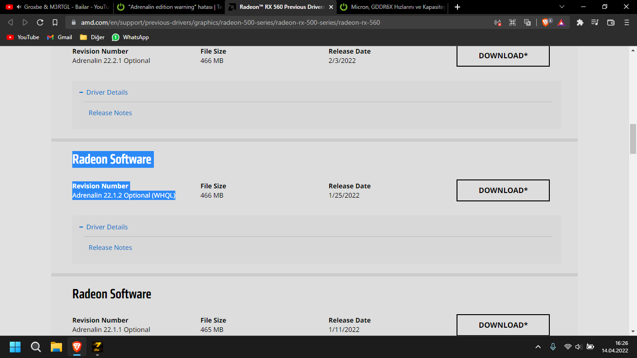
Task: Open Release Notes for Adrenalin 22.2.1
Action: (x=111, y=113)
